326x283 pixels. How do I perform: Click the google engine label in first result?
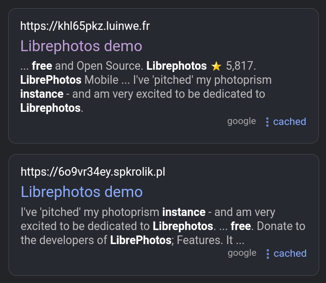tap(241, 121)
